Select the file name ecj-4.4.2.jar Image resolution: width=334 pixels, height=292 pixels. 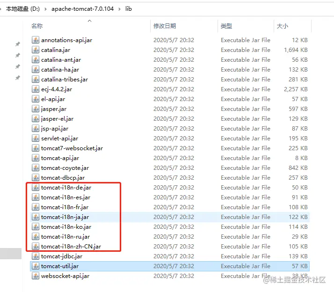[57, 89]
